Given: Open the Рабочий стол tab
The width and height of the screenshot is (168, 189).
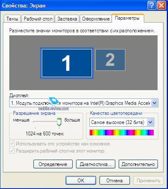Looking at the screenshot, I should click(38, 19).
